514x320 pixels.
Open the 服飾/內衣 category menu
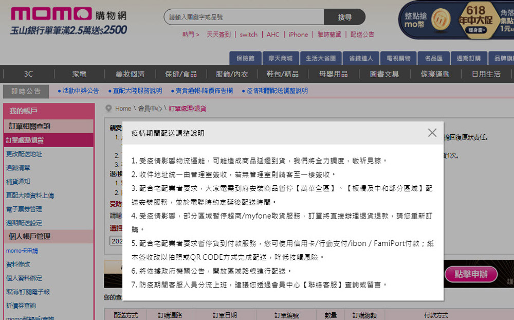(232, 74)
